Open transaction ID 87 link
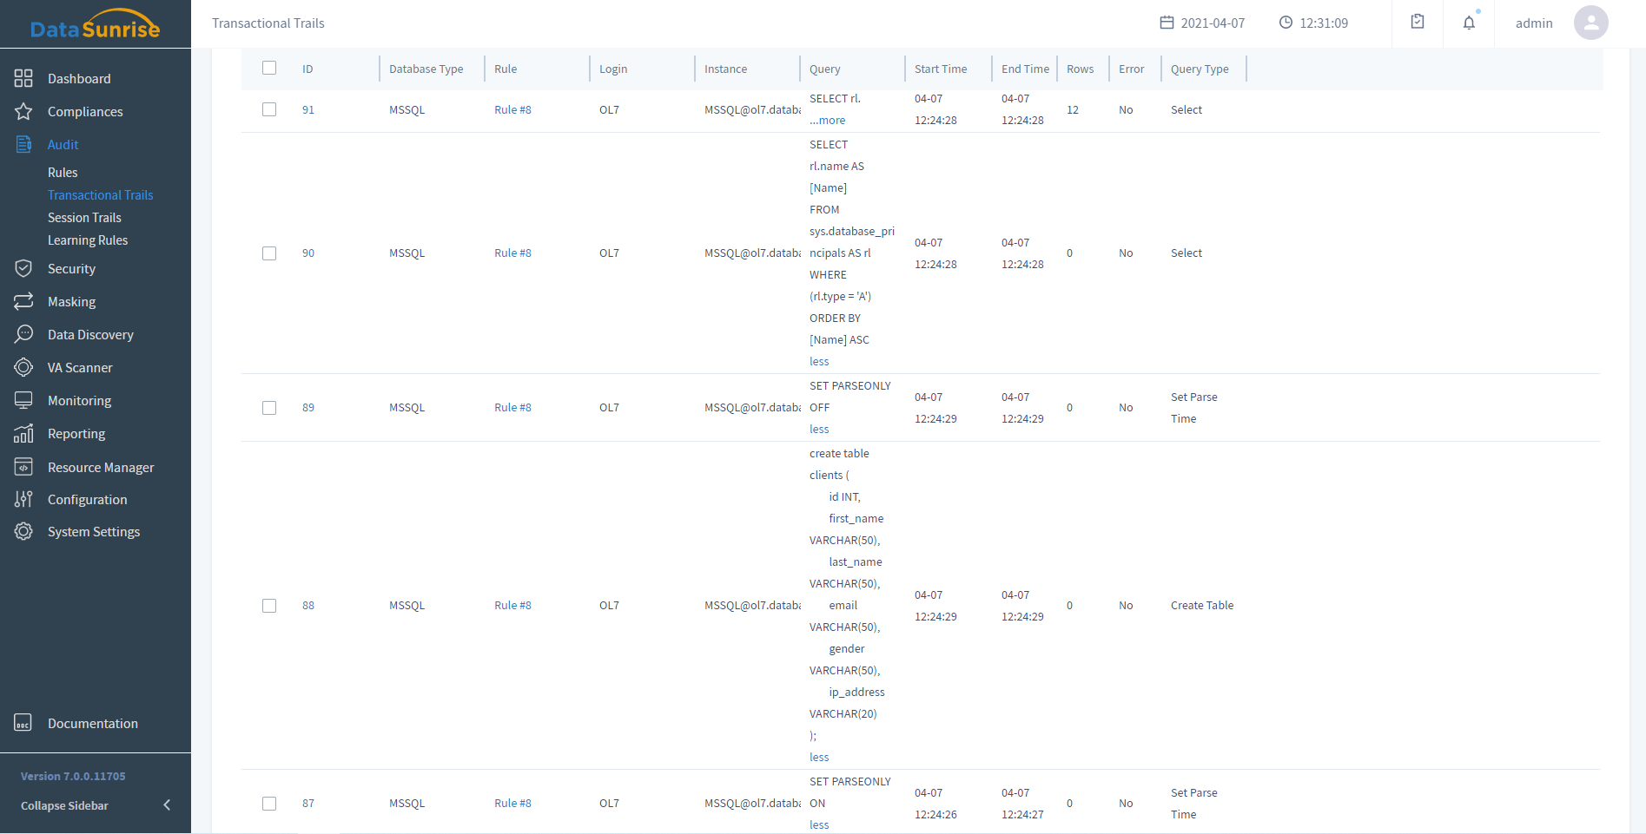Image resolution: width=1646 pixels, height=834 pixels. coord(308,804)
